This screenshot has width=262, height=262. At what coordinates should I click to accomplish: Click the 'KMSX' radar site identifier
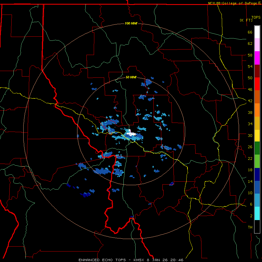tap(139, 260)
